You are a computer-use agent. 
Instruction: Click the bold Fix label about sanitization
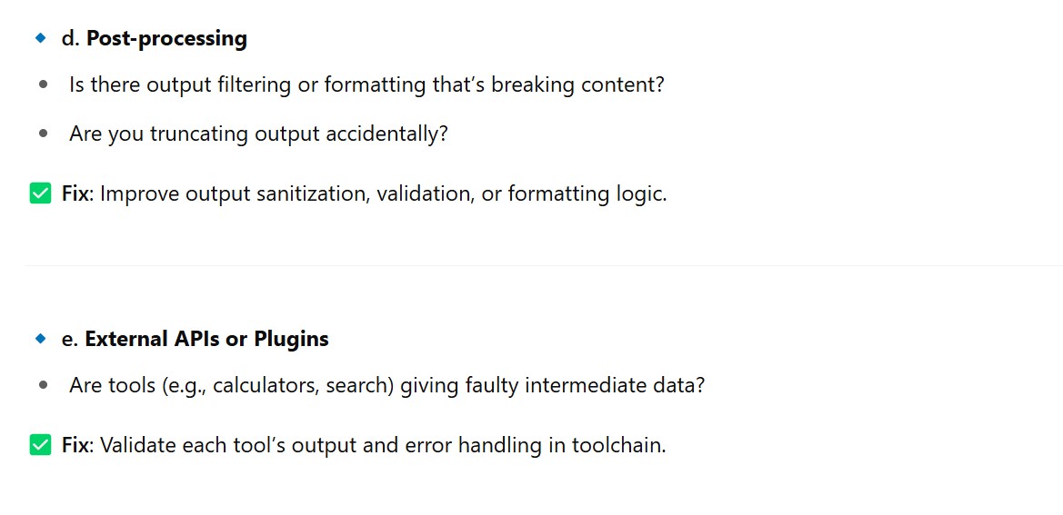(75, 193)
